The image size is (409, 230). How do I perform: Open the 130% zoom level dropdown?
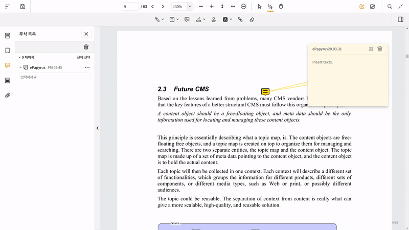pos(190,7)
